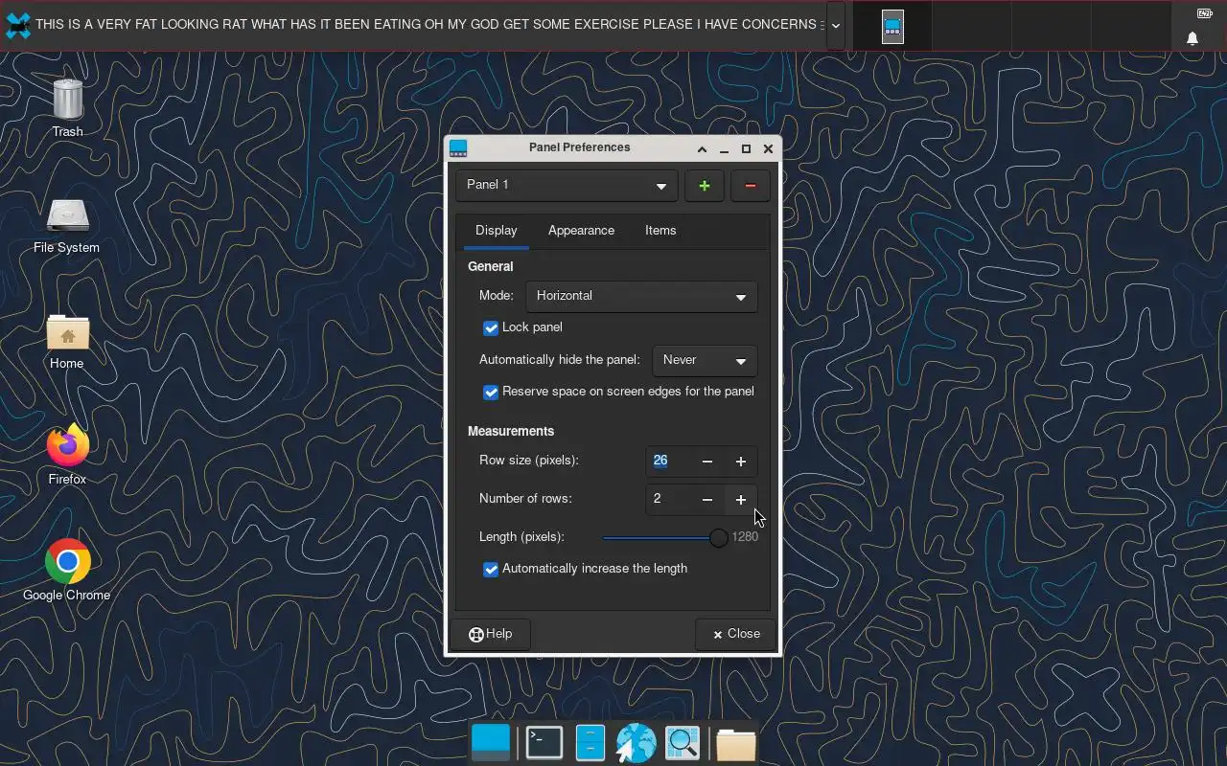
Task: Click the window title text in top panel
Action: pos(429,25)
